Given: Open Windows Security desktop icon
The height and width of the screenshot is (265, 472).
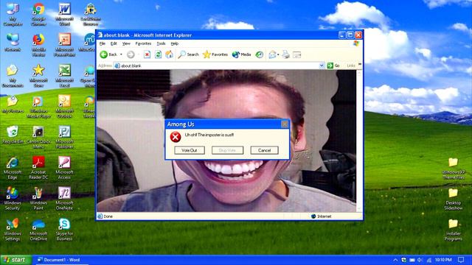Looking at the screenshot, I should point(13,199).
